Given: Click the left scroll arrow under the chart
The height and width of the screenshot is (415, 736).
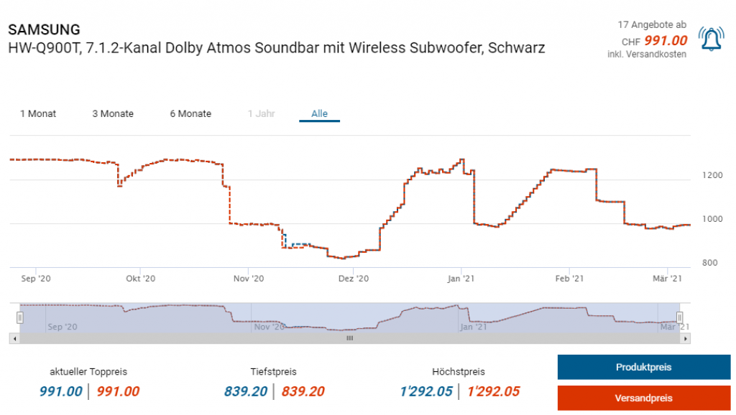Looking at the screenshot, I should [13, 338].
